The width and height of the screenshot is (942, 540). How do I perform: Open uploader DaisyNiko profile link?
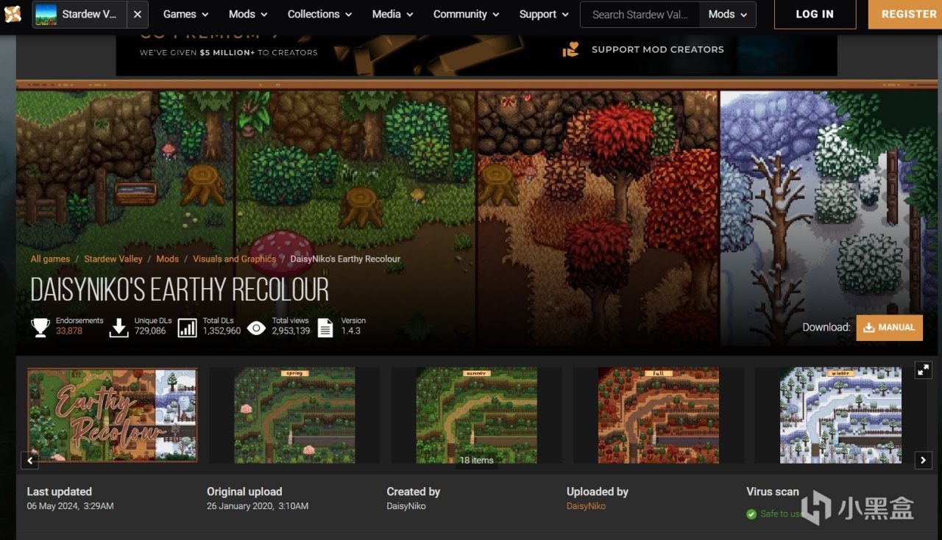pyautogui.click(x=587, y=506)
